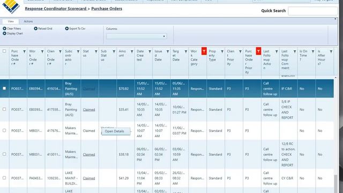Open filter for Amount column
The image size is (343, 193).
[x=132, y=51]
